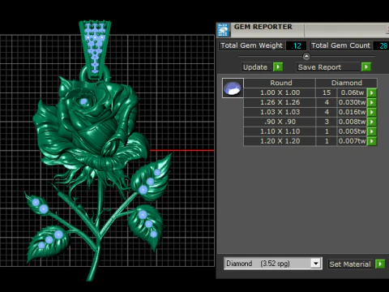The width and height of the screenshot is (389, 292).
Task: Click the gem-set bail above the rose
Action: (x=95, y=50)
